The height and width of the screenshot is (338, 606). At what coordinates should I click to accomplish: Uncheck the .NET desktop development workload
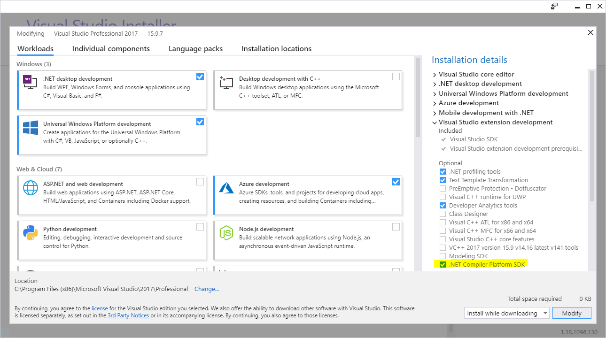coord(200,77)
